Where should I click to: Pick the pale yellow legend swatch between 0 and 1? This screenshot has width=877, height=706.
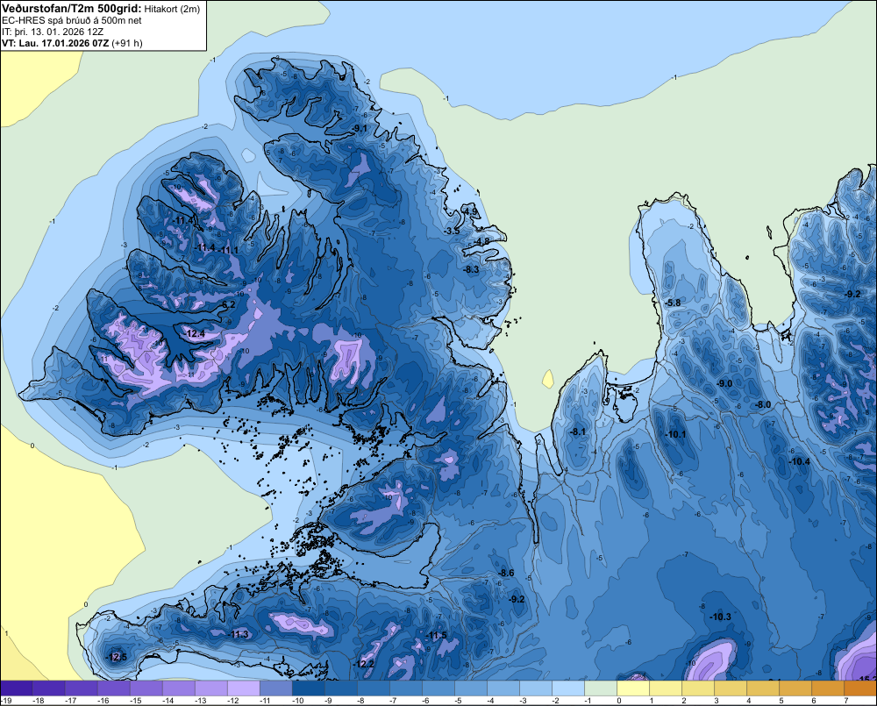point(632,688)
